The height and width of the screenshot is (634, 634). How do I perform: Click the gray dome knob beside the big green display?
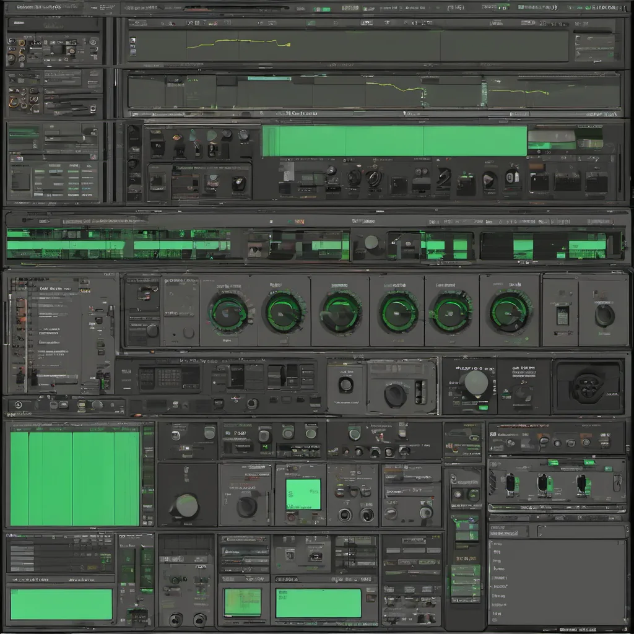tap(185, 506)
